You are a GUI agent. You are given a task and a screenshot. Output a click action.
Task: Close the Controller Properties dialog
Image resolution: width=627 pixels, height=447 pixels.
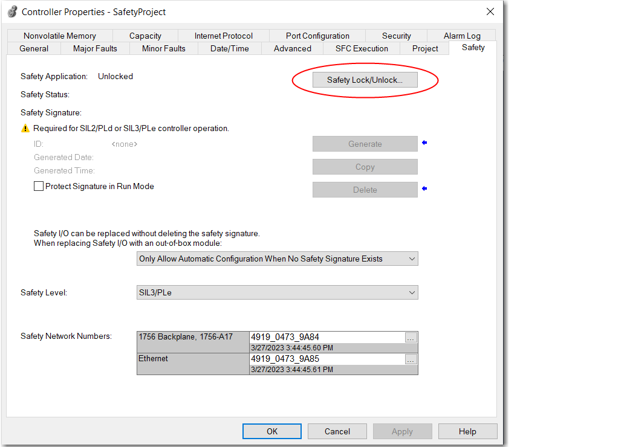(489, 11)
